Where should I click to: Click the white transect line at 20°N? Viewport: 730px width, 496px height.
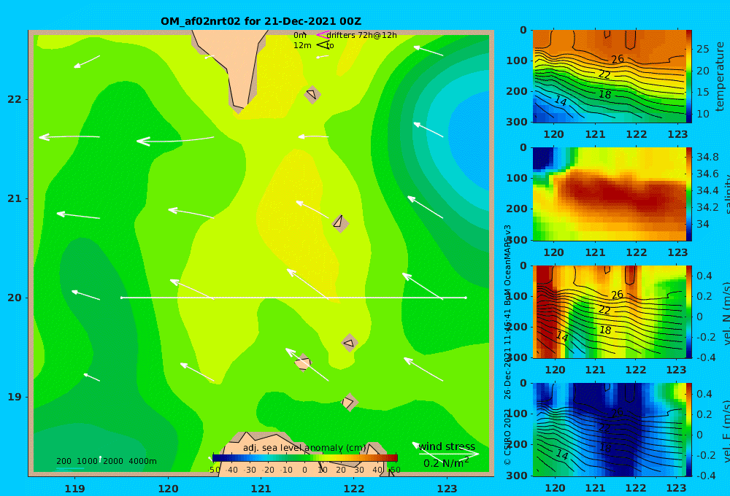pos(293,298)
